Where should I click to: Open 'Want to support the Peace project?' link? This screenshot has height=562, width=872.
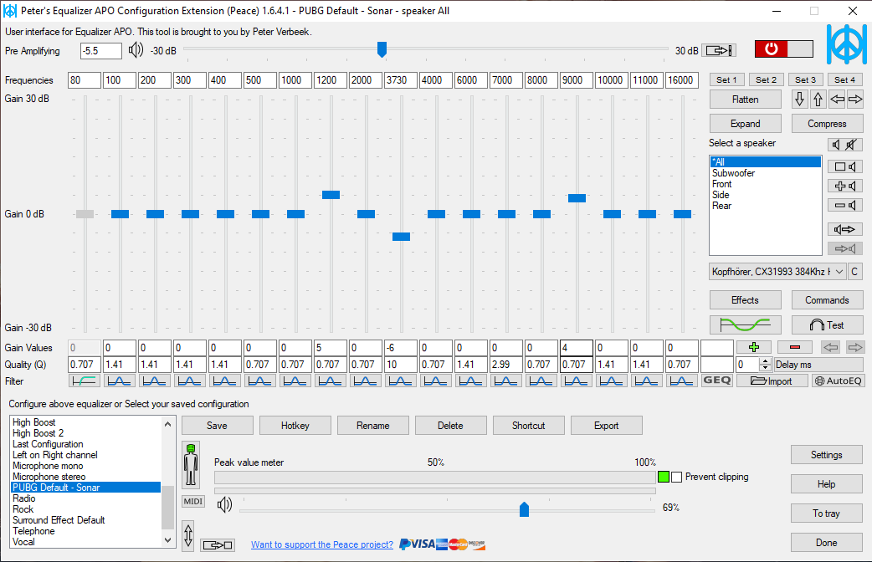322,544
